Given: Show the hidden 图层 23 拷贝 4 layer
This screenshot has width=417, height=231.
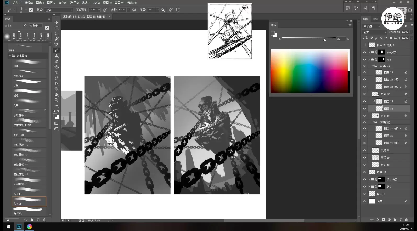Looking at the screenshot, I should click(x=364, y=45).
